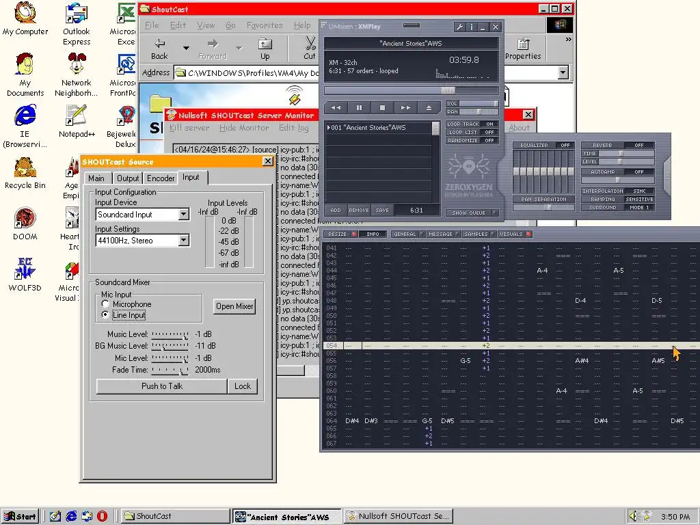
Task: Expand Show Queue in XMPlay
Action: (472, 213)
